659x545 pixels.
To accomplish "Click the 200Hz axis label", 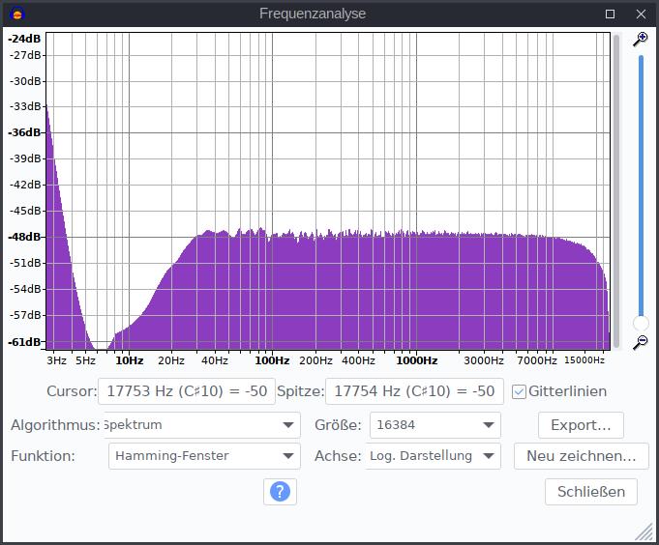I will 315,360.
